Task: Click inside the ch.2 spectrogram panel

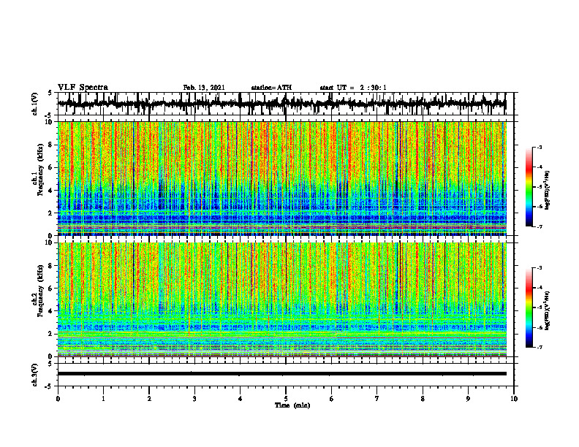Action: pos(281,299)
